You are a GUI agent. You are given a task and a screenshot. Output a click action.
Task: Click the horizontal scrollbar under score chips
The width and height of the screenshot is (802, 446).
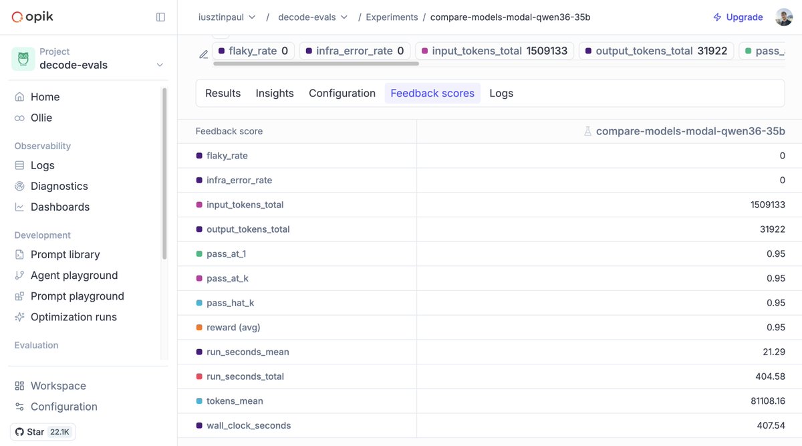pyautogui.click(x=315, y=64)
